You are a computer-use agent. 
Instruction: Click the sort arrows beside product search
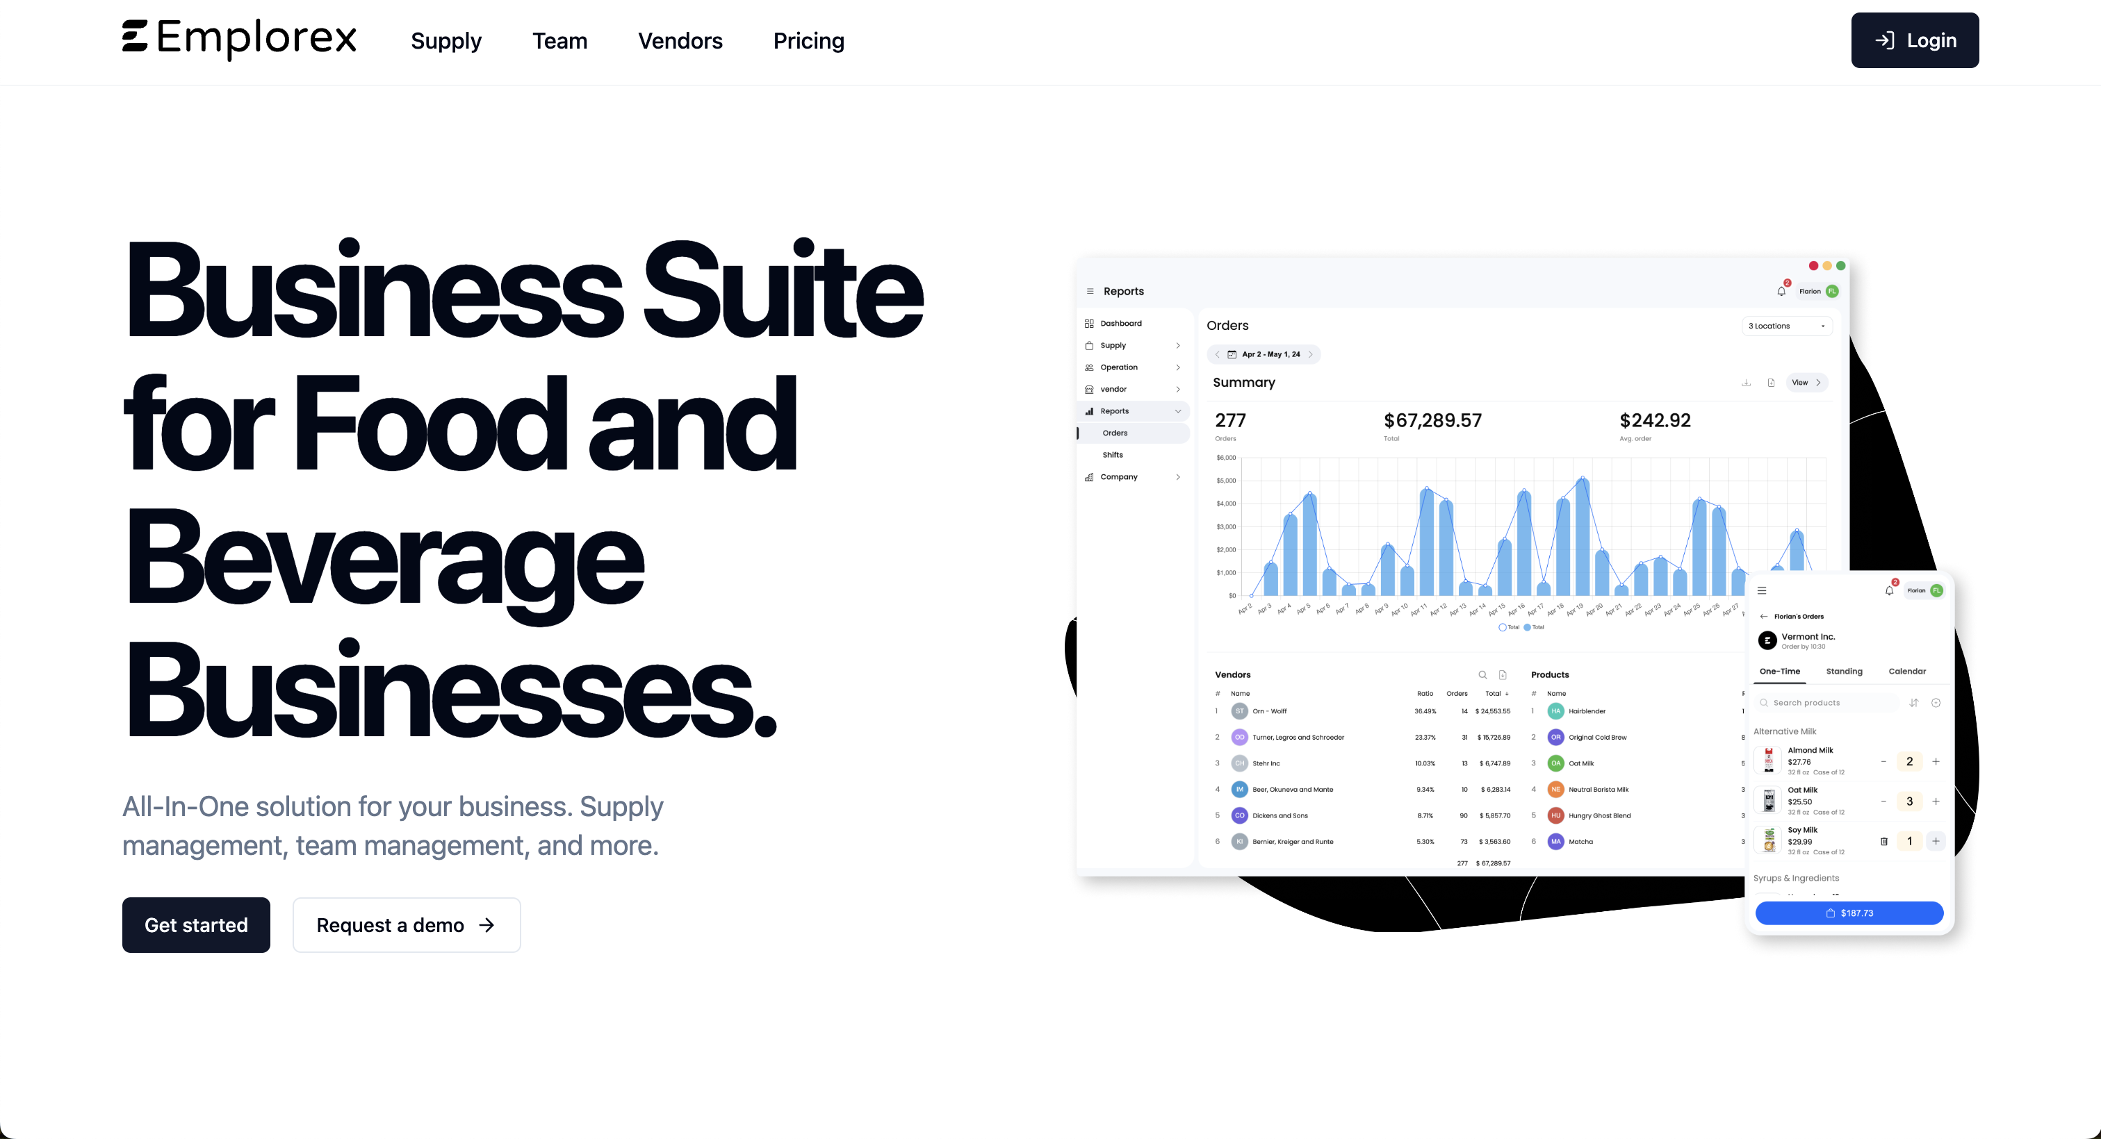click(x=1913, y=703)
